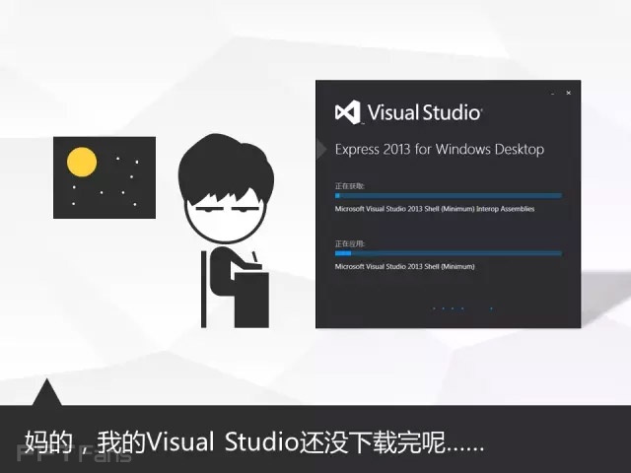Screen dimensions: 631x473
Task: Click the 正在应用 apply progress bar
Action: pyautogui.click(x=448, y=253)
